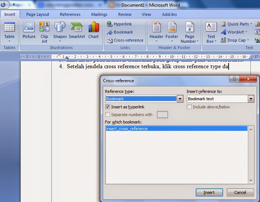Switch to the View tab
This screenshot has height=202, width=260.
(x=146, y=14)
